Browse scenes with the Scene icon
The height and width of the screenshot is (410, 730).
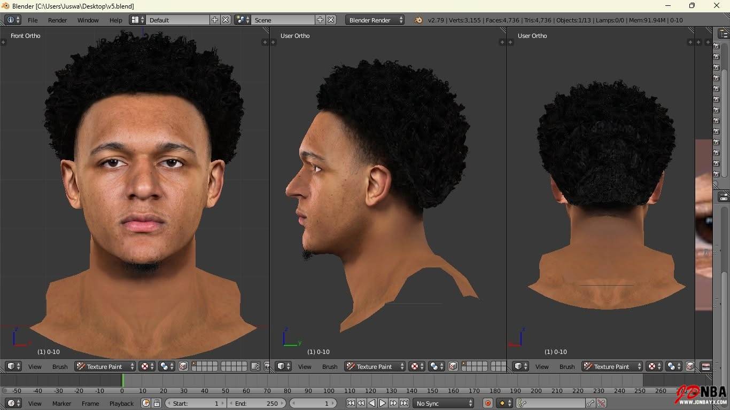point(243,20)
